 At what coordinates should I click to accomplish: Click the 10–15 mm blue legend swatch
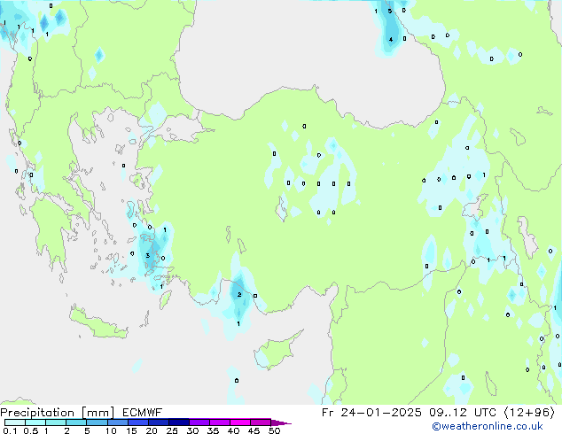pyautogui.click(x=118, y=422)
